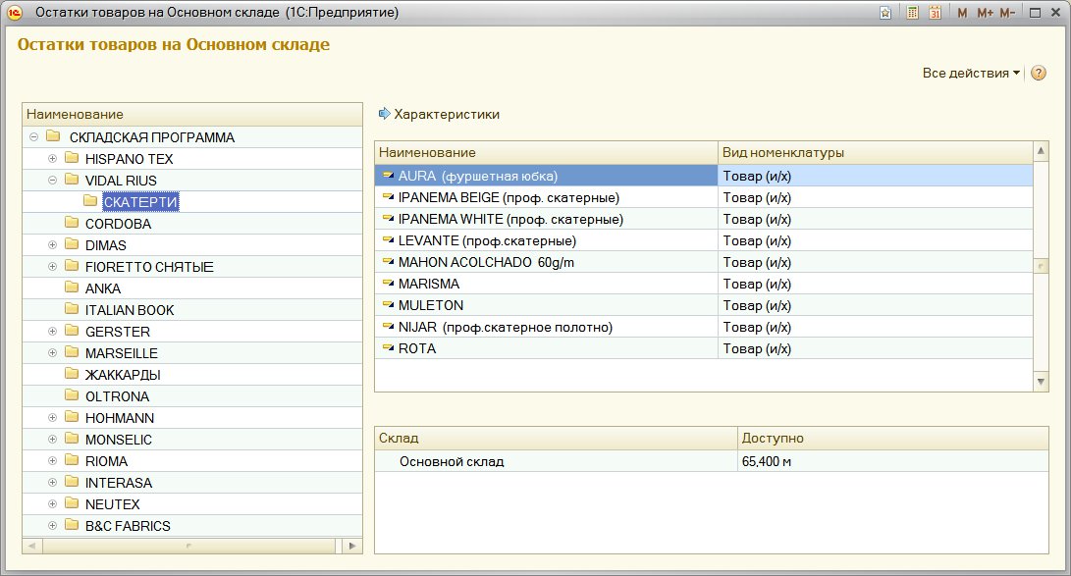Open the calculator icon in title bar
This screenshot has width=1071, height=576.
(913, 13)
